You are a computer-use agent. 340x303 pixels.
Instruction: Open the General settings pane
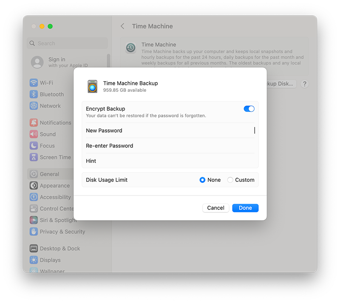pos(49,174)
